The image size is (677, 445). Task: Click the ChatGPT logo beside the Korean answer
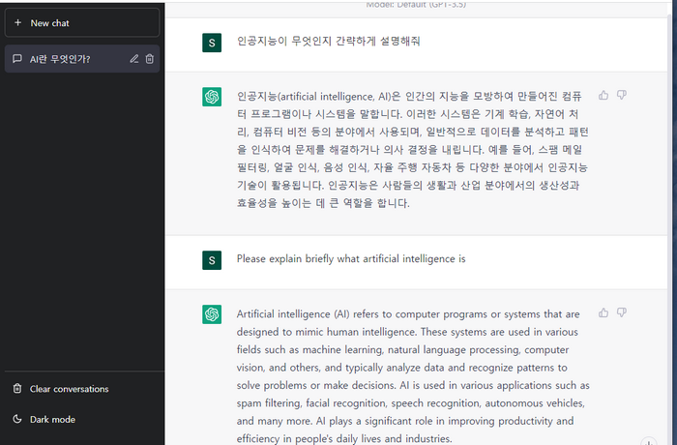212,97
